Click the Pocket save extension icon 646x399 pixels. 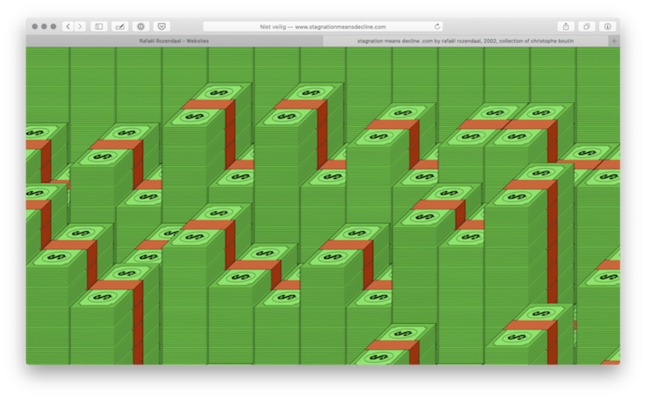tap(161, 26)
